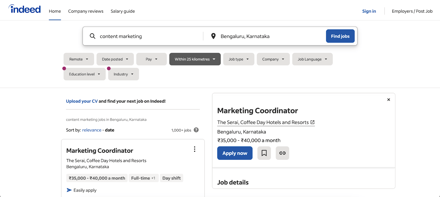Click the Upload your CV link
This screenshot has height=197, width=440.
pyautogui.click(x=82, y=101)
